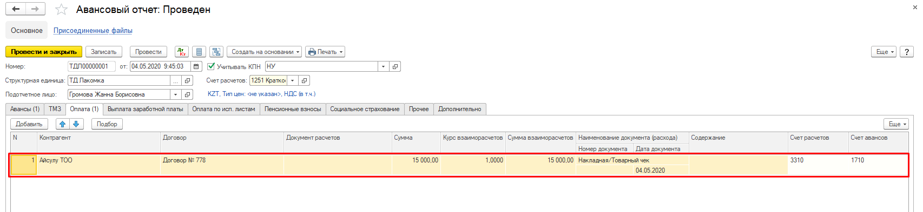This screenshot has width=923, height=212.
Task: Select the Счет авансов cell 1710
Action: point(878,165)
